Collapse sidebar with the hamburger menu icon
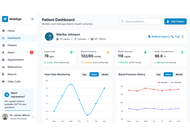Image resolution: width=190 pixels, height=136 pixels. (x=33, y=19)
